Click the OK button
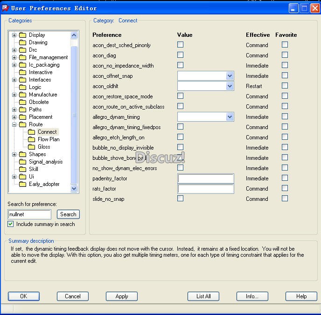The width and height of the screenshot is (321, 315). pos(24,296)
